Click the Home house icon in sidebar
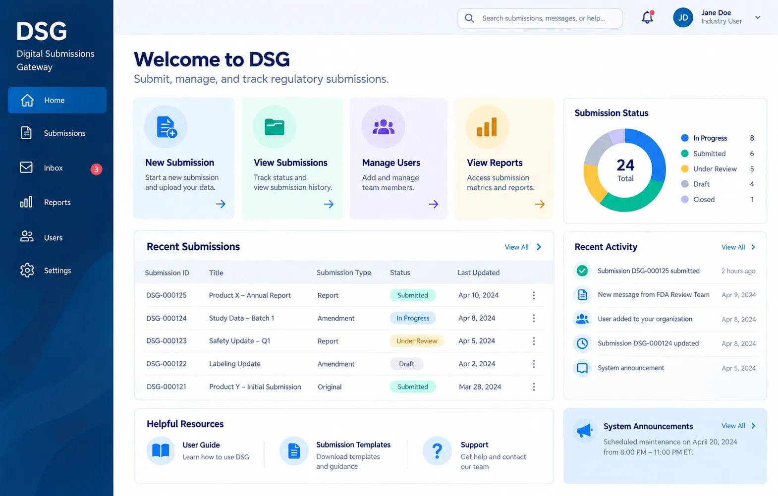The height and width of the screenshot is (496, 778). tap(27, 100)
